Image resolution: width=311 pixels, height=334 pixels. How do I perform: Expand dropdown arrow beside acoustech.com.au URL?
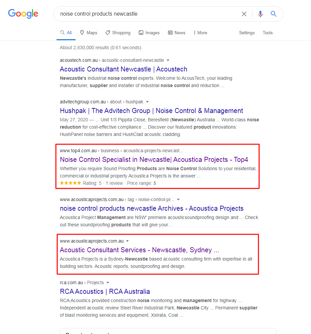coord(168,60)
